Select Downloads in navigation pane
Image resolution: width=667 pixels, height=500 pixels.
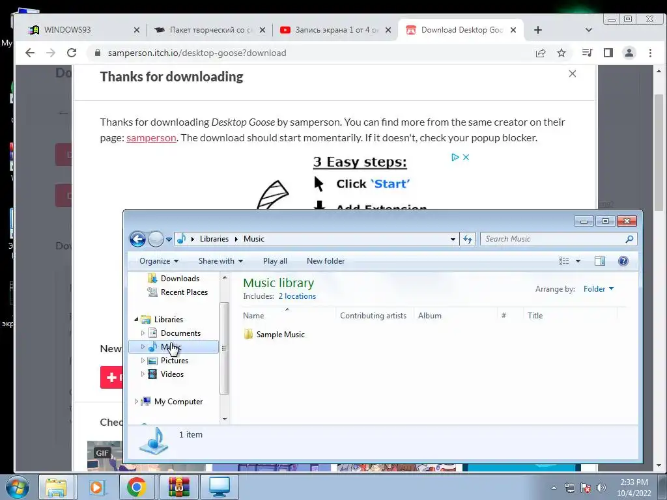(x=180, y=279)
